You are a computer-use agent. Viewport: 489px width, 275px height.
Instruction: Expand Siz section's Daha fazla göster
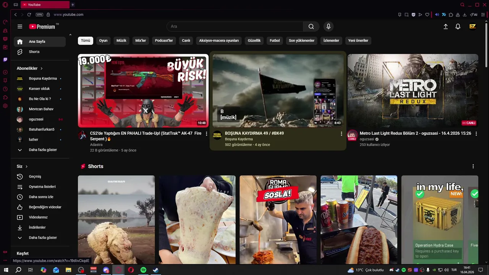pyautogui.click(x=40, y=238)
